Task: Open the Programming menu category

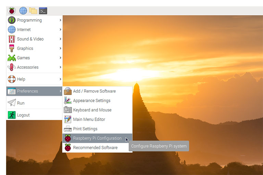Action: tap(34, 20)
